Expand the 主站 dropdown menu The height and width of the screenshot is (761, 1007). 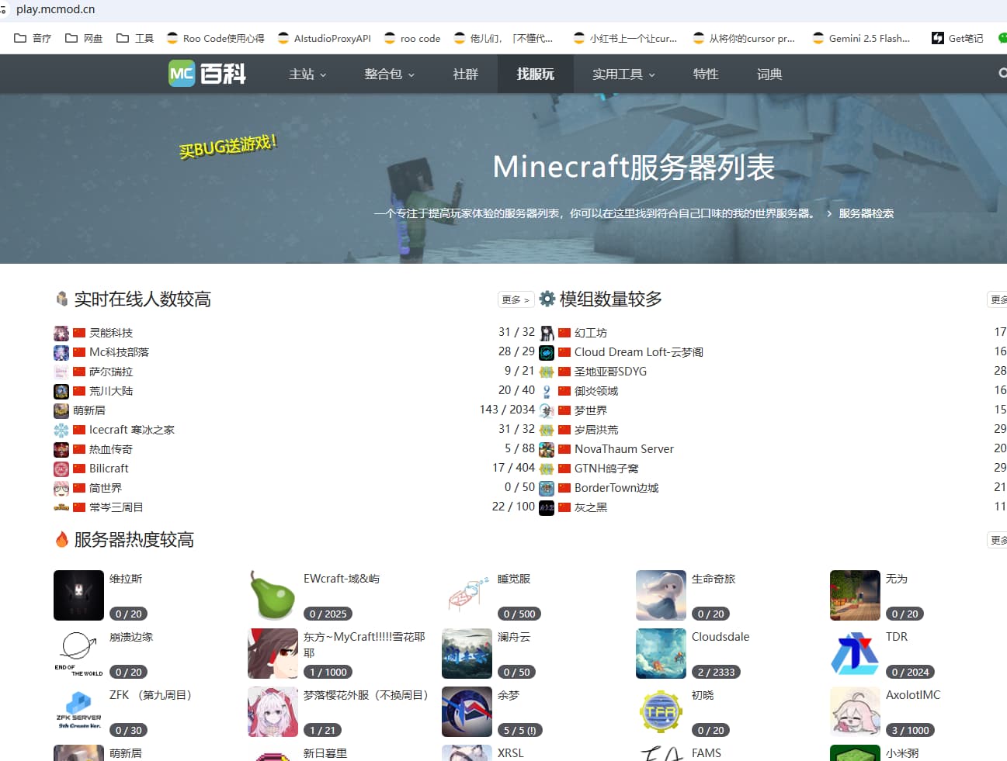[x=307, y=74]
